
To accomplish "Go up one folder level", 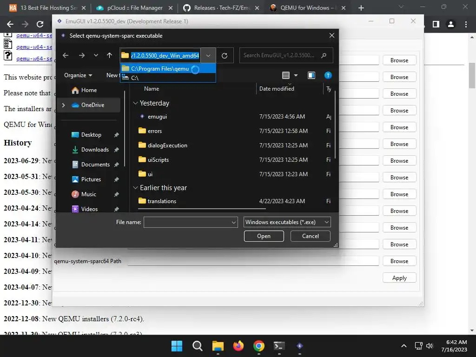I will [x=109, y=55].
